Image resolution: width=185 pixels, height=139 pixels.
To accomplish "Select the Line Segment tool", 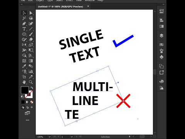I will (x=31, y=29).
